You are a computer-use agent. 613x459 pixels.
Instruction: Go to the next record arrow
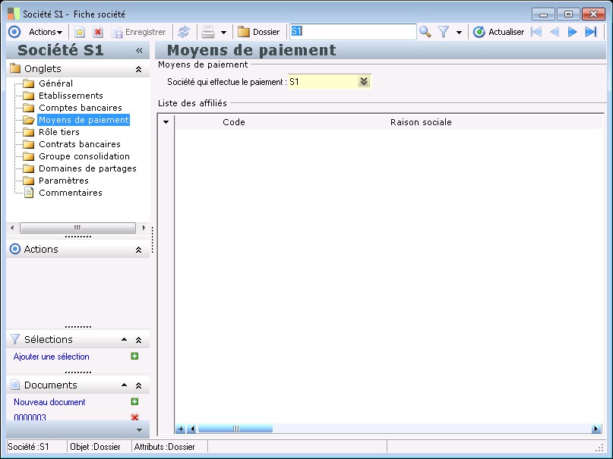coord(572,32)
